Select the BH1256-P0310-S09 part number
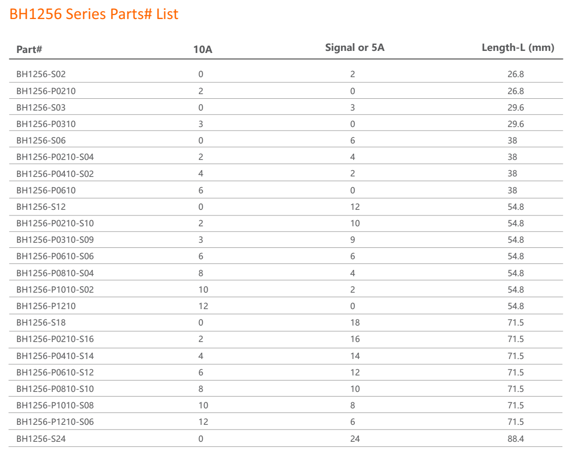 tap(55, 240)
